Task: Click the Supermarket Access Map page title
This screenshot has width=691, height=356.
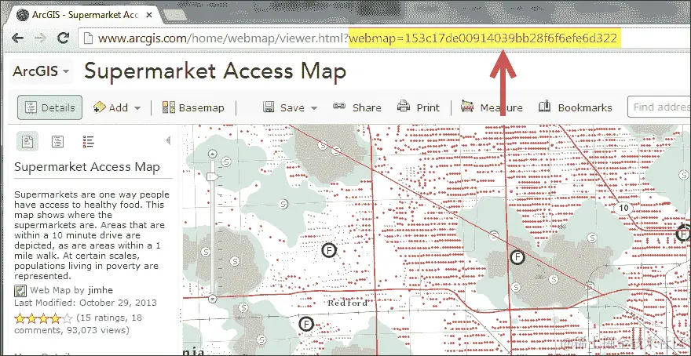Action: click(215, 71)
